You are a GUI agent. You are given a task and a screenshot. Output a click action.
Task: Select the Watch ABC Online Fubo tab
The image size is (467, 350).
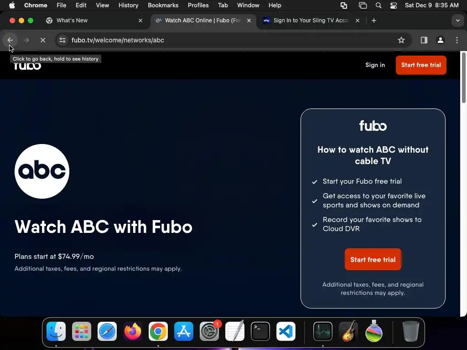click(x=203, y=21)
